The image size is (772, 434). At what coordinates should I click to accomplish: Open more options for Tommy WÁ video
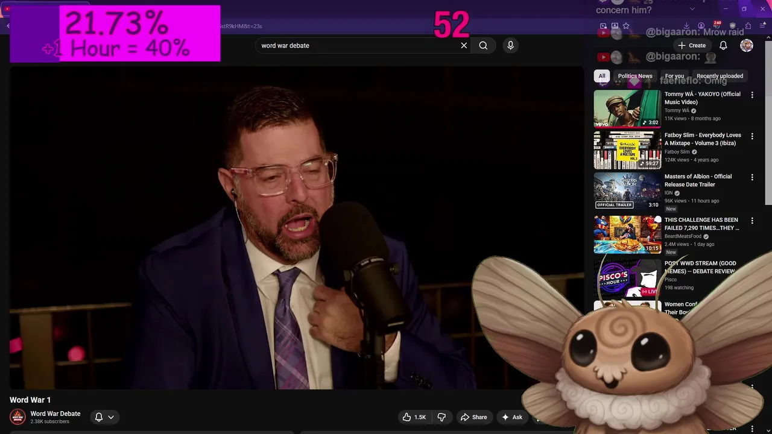(752, 95)
